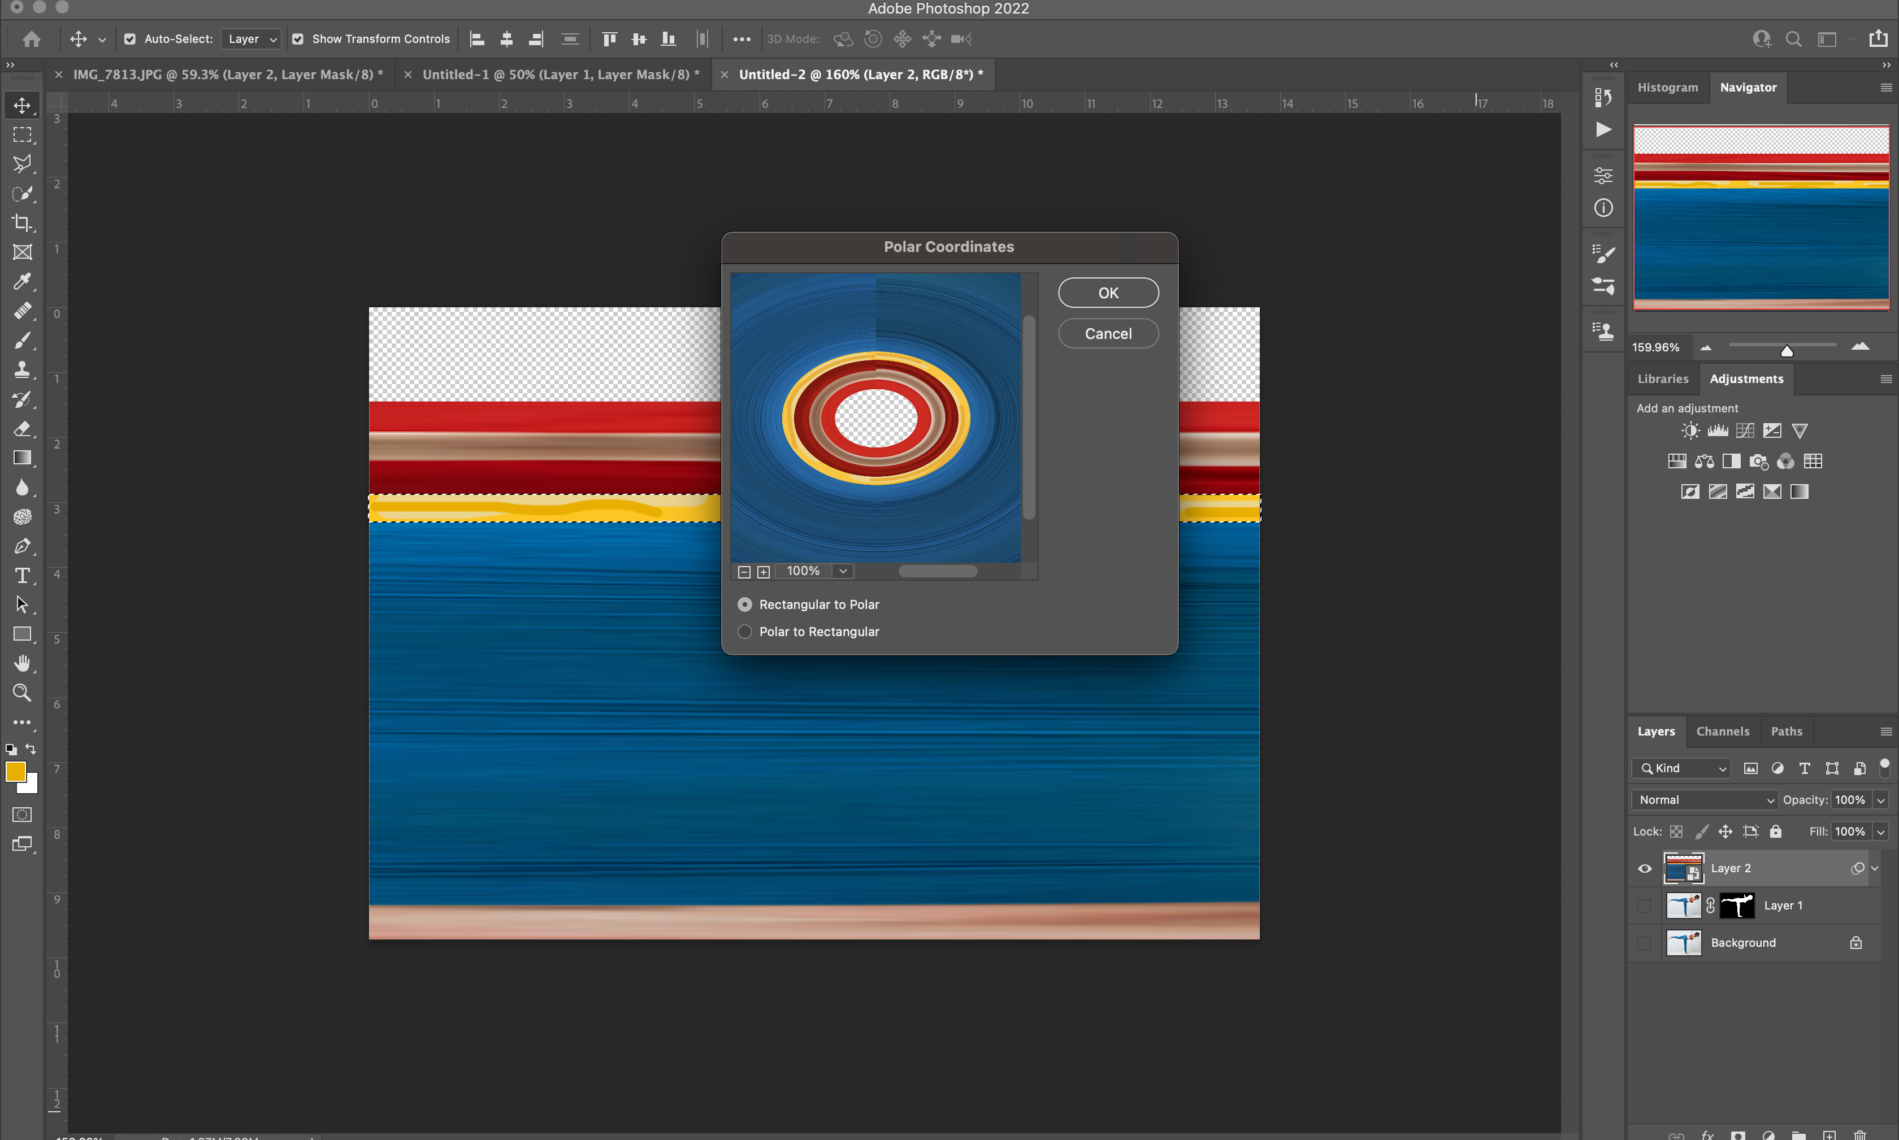The image size is (1899, 1140).
Task: Switch to the Navigator tab
Action: coord(1749,87)
